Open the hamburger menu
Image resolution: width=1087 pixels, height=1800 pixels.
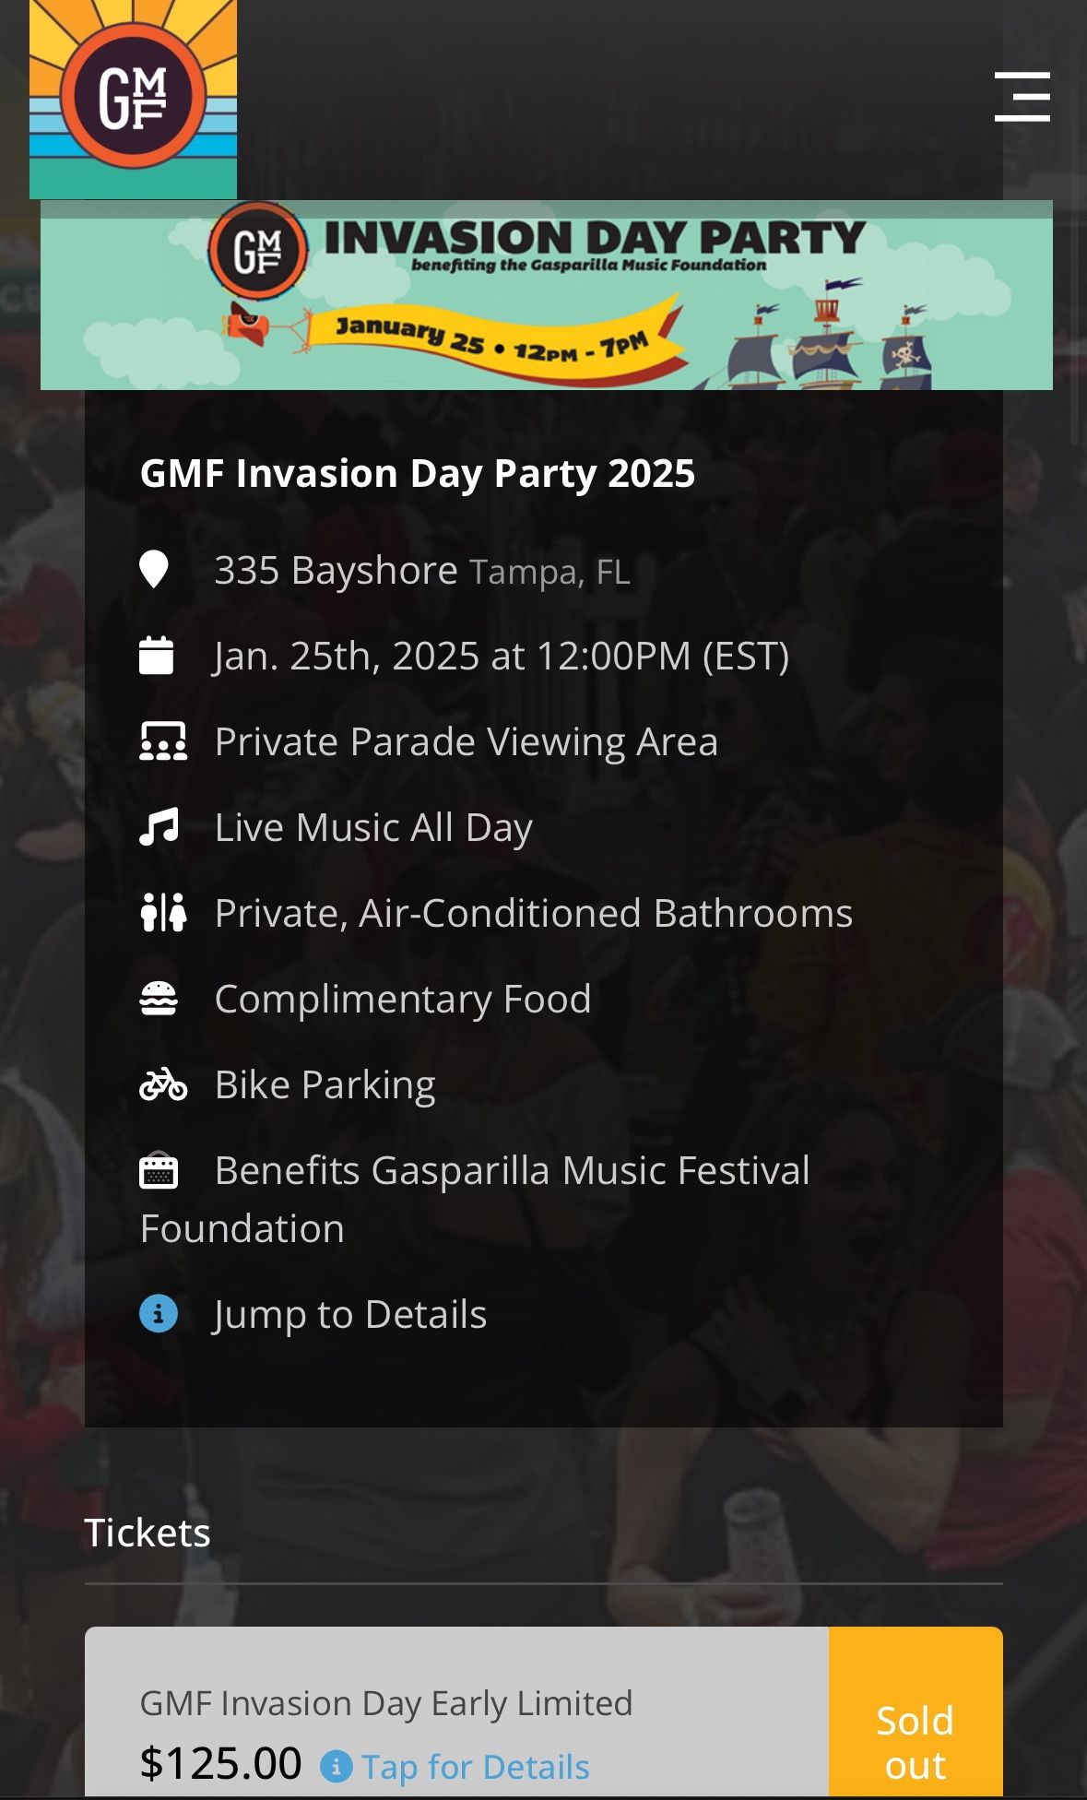coord(1022,97)
